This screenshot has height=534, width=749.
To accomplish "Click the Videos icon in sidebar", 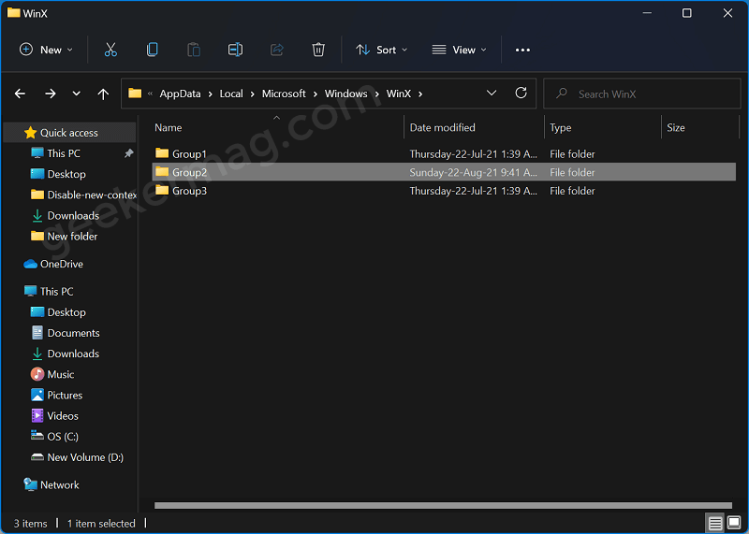I will (x=37, y=415).
